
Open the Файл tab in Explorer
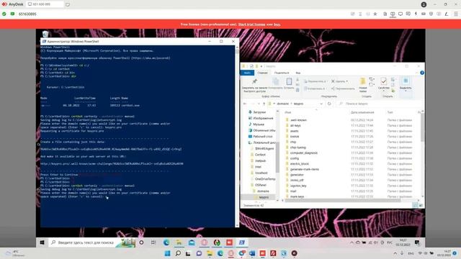click(247, 73)
